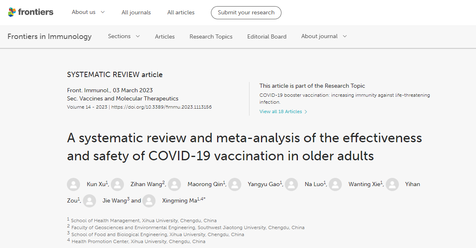Click Maorong Qin's author avatar icon

(174, 184)
